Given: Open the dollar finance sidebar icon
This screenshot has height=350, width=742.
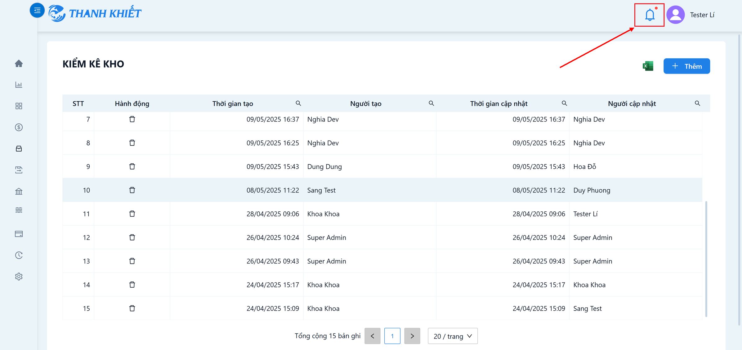Looking at the screenshot, I should (x=19, y=127).
